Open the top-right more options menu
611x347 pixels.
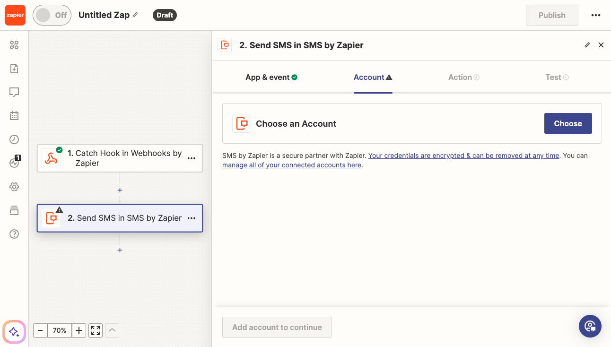596,15
